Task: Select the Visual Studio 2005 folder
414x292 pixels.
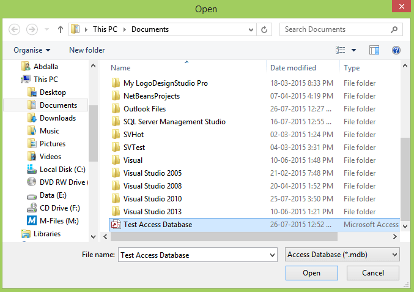Action: point(152,173)
